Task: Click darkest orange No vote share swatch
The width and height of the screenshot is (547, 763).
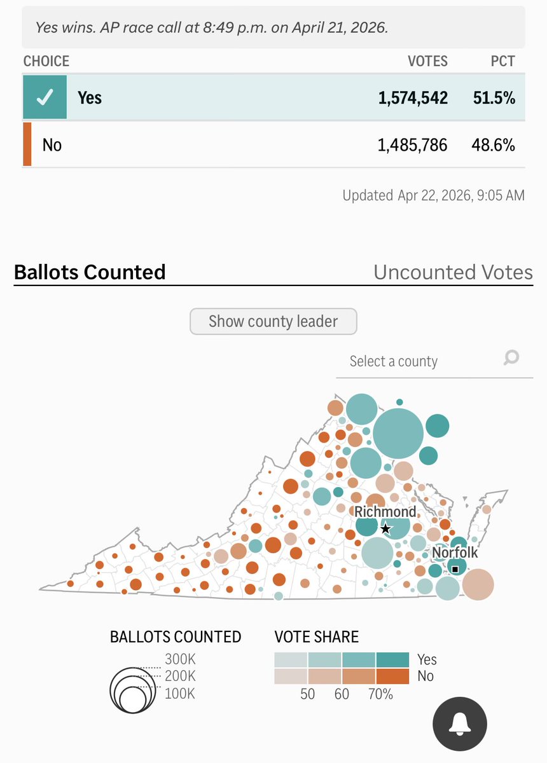Action: coord(392,676)
